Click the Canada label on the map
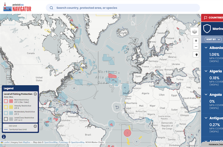The height and width of the screenshot is (147, 223). coord(31,53)
